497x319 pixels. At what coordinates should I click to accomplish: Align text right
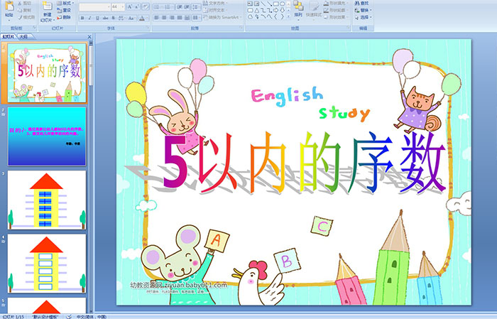pos(172,18)
